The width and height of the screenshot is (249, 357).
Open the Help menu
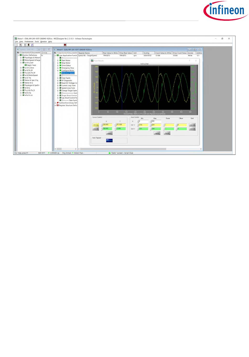click(x=50, y=41)
